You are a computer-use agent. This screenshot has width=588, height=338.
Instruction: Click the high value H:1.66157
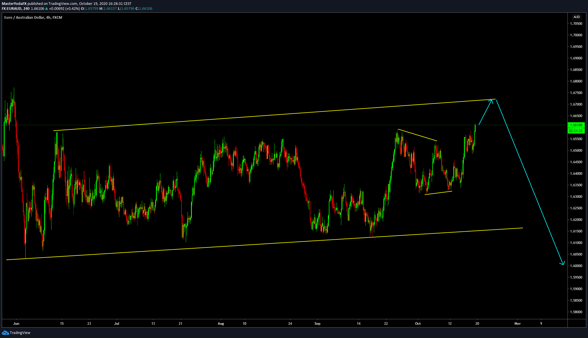click(x=108, y=9)
